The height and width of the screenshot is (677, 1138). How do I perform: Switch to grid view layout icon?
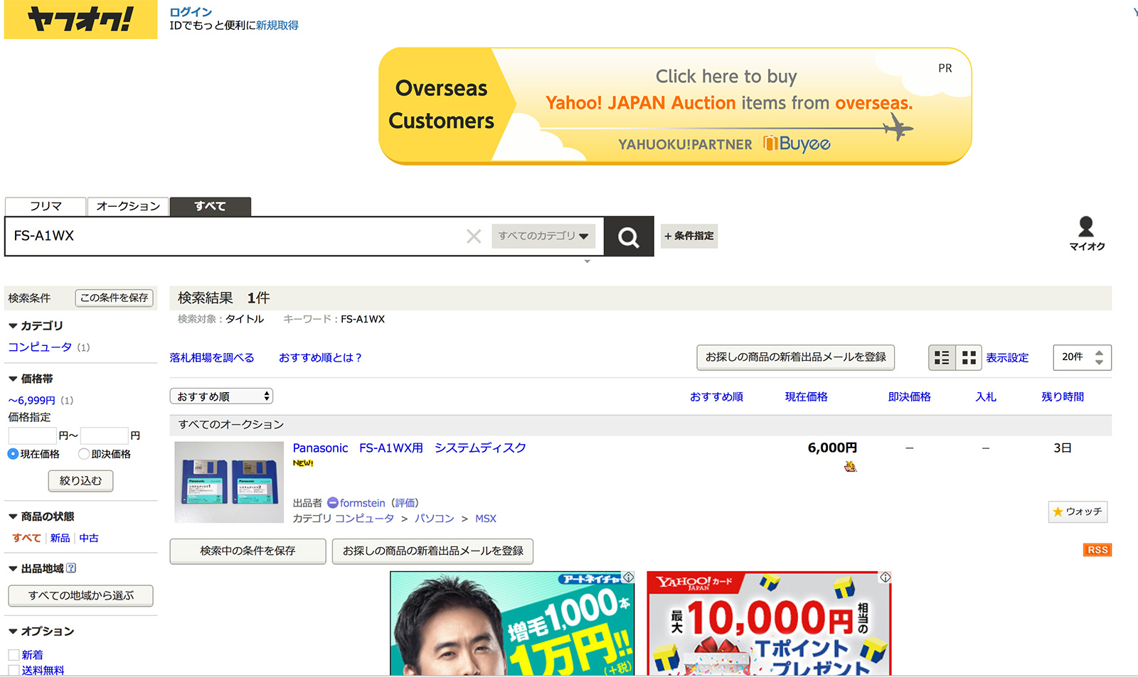click(x=969, y=357)
